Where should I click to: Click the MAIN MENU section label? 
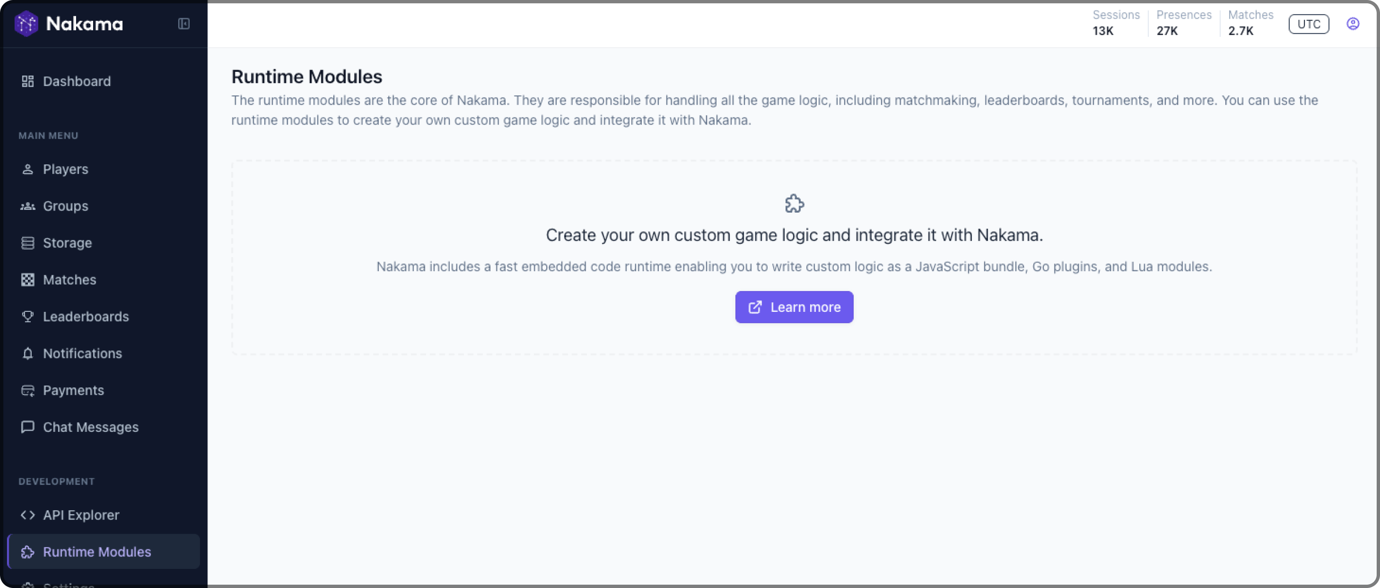[48, 136]
